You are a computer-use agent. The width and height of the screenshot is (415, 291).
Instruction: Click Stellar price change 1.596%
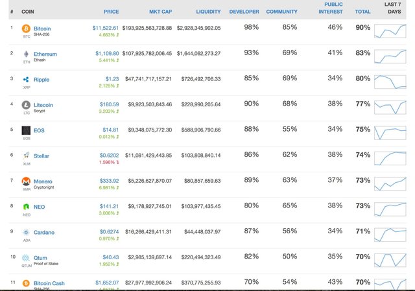tap(109, 162)
